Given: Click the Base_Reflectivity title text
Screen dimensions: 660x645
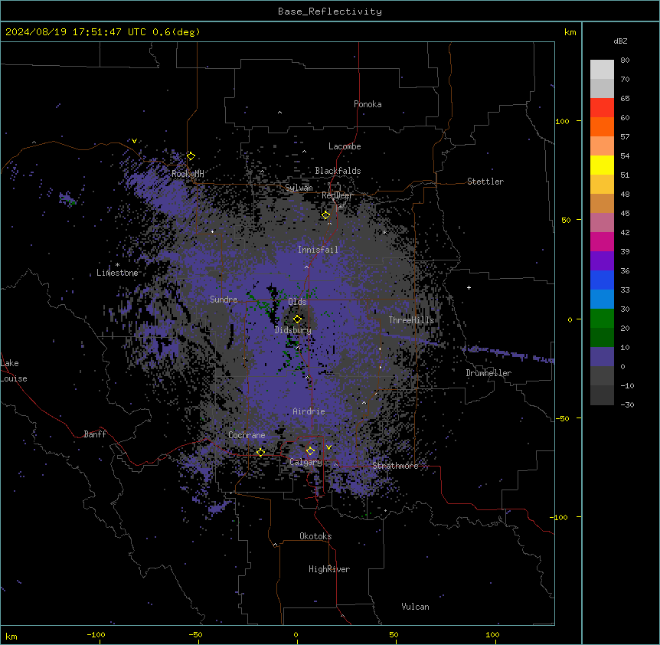Looking at the screenshot, I should [330, 11].
